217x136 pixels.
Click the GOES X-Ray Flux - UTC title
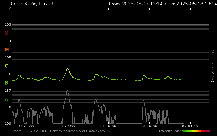36,4
